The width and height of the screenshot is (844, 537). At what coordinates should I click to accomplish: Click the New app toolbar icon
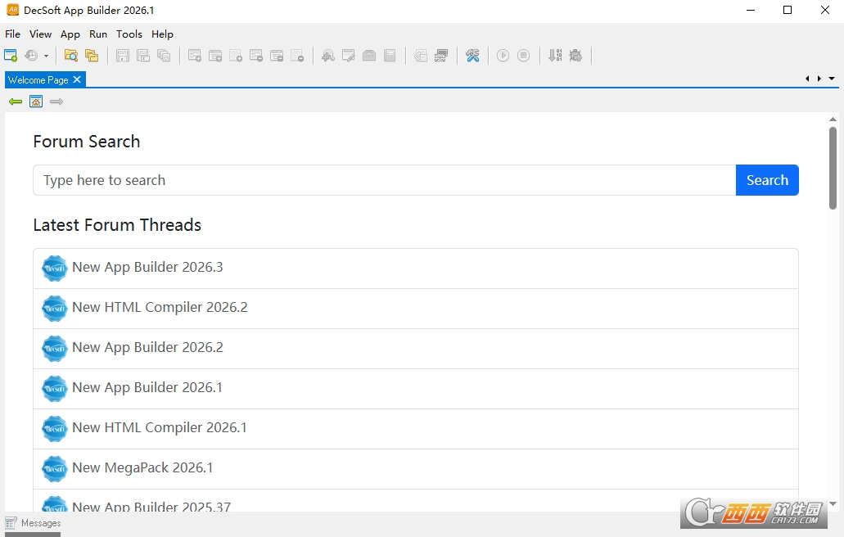point(11,56)
